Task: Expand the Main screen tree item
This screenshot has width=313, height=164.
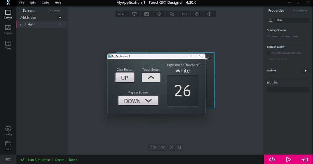Action: tap(21, 24)
